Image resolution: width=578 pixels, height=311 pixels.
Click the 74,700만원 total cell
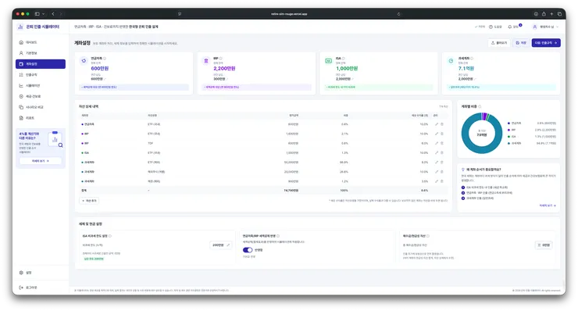[291, 191]
